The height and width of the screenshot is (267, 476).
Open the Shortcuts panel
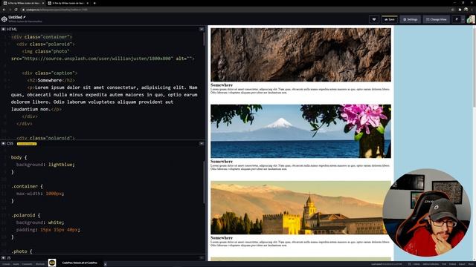[x=40, y=264]
